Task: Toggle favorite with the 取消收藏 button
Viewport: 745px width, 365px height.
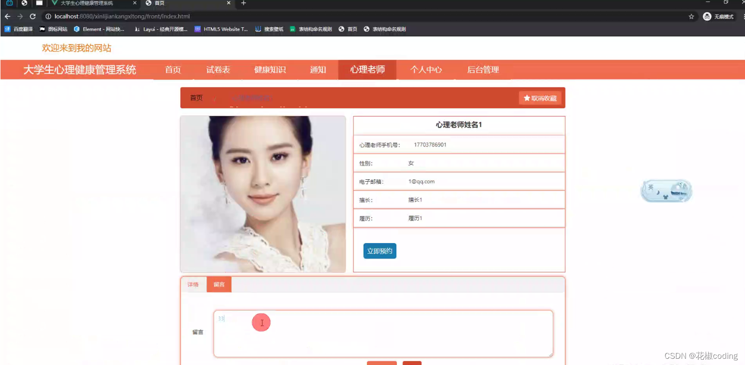Action: point(540,98)
